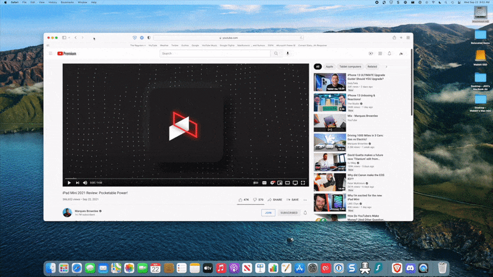Toggle the channel notification bell
Image resolution: width=493 pixels, height=277 pixels.
point(305,212)
